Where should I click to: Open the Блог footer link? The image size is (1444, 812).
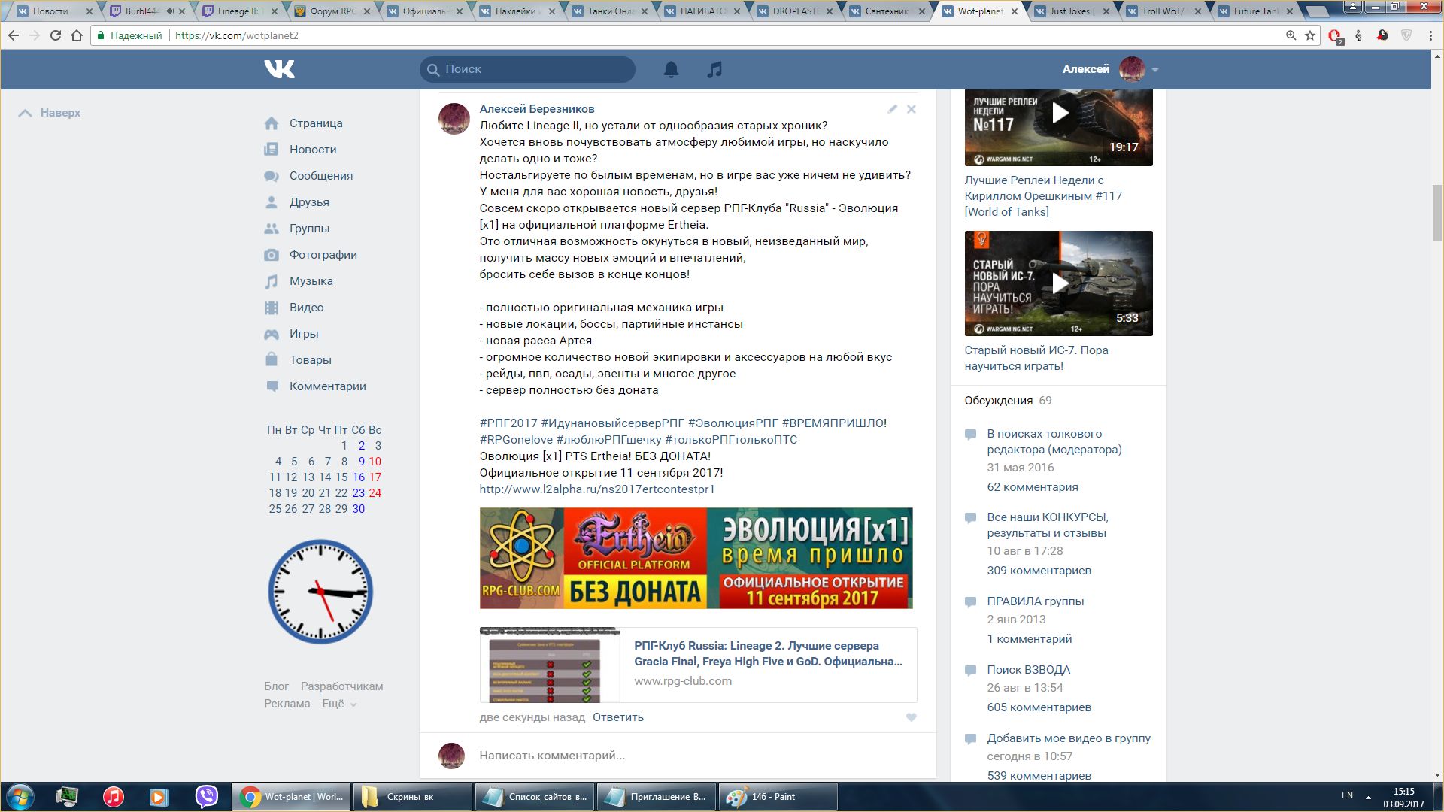277,686
